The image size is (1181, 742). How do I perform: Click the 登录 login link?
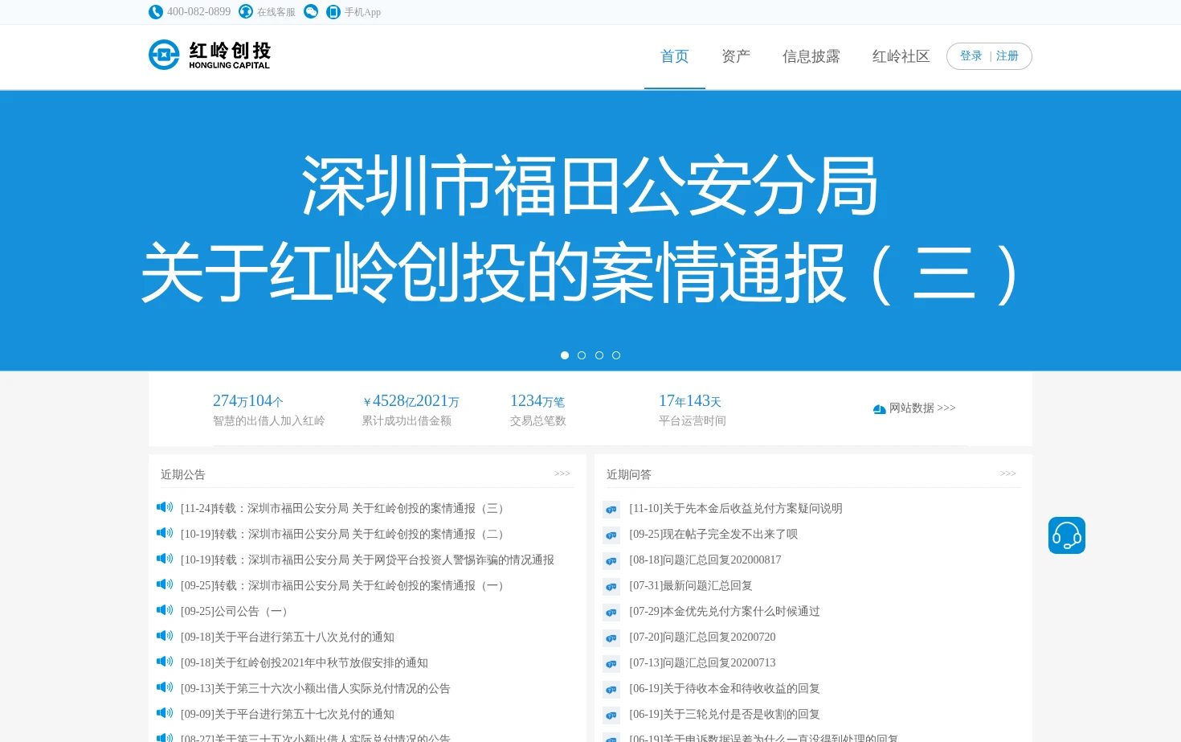coord(971,56)
